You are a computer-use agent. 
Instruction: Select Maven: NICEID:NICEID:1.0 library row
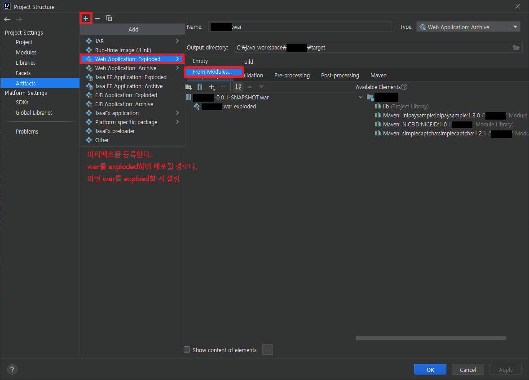pos(444,124)
